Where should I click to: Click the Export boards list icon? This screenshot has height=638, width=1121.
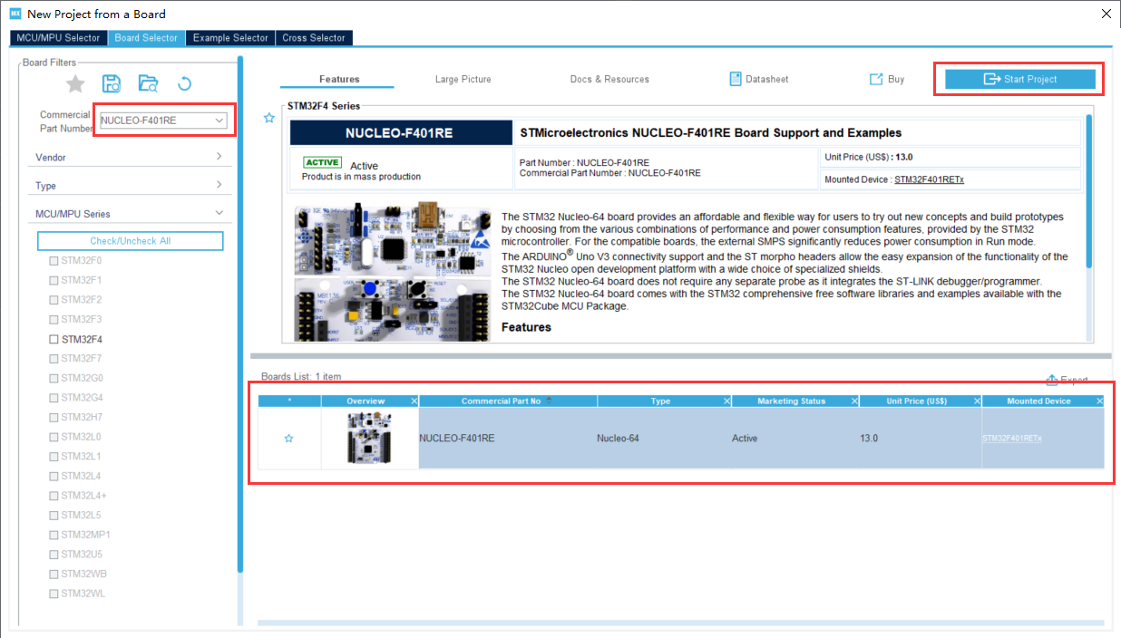(1052, 380)
